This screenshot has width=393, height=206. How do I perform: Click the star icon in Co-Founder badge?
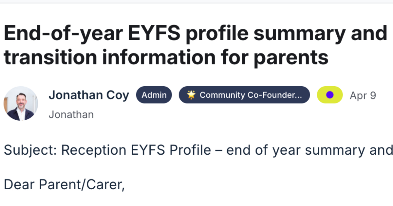pos(191,95)
